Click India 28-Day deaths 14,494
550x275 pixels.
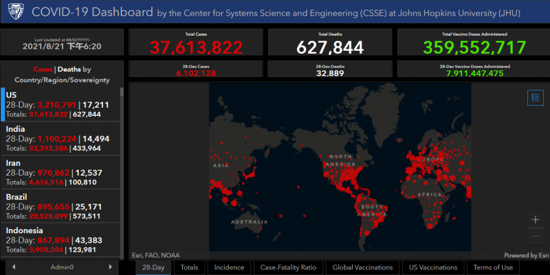tap(96, 139)
